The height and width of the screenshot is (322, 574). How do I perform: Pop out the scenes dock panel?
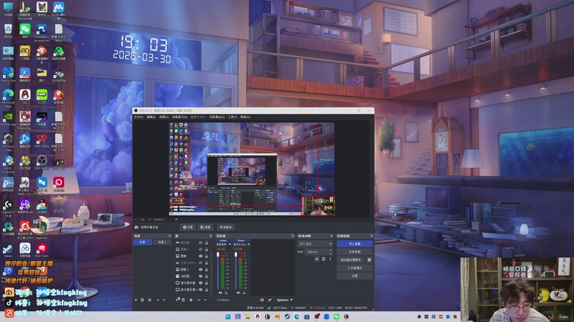click(169, 236)
